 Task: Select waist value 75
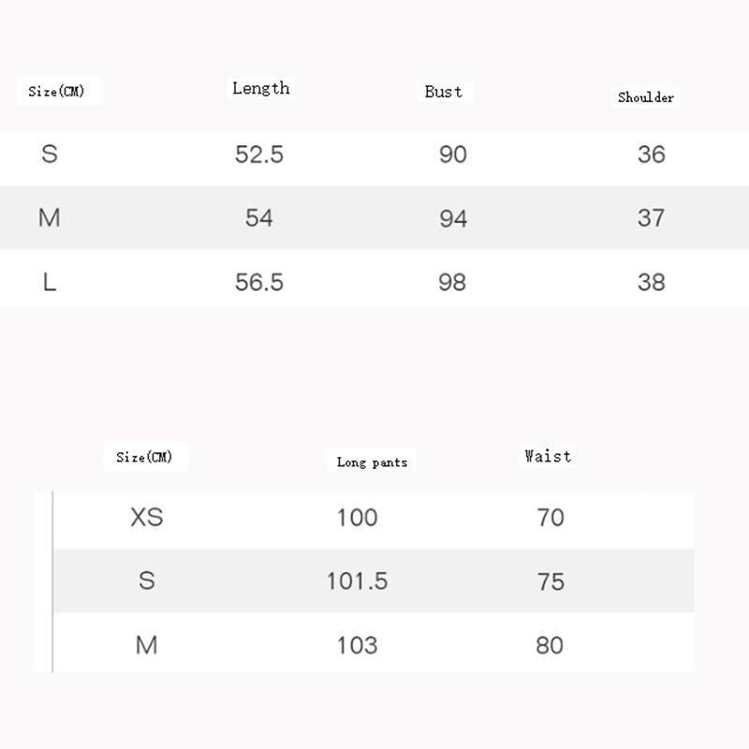[551, 581]
